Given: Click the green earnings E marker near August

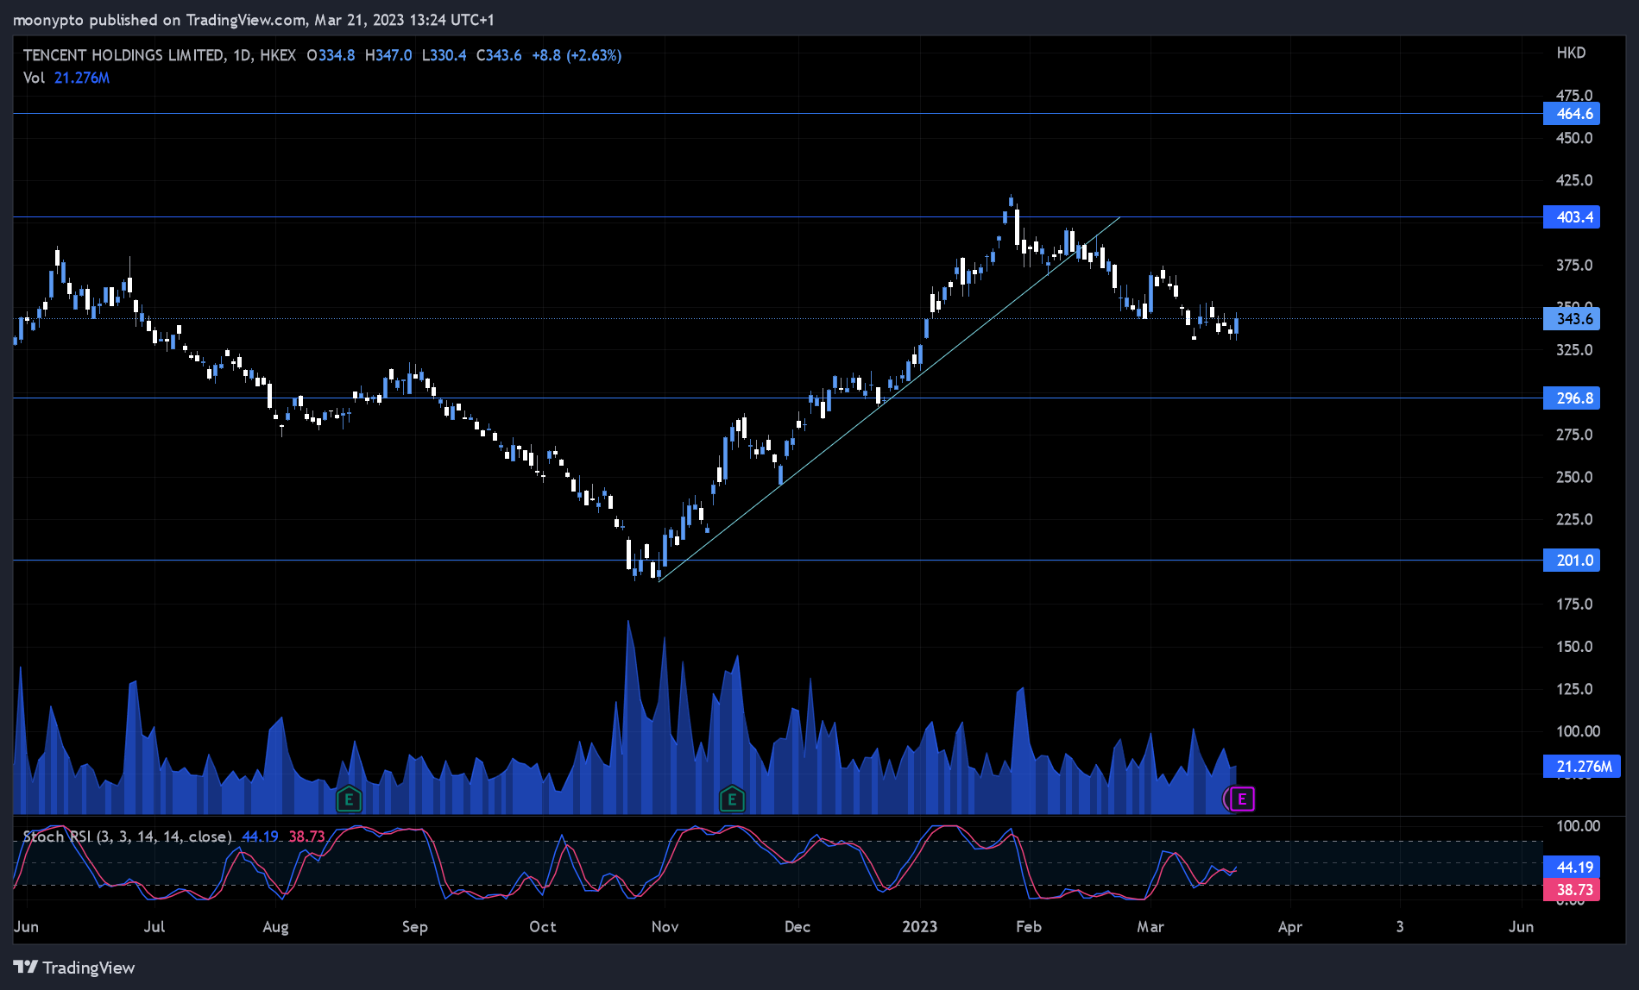Looking at the screenshot, I should pyautogui.click(x=349, y=799).
